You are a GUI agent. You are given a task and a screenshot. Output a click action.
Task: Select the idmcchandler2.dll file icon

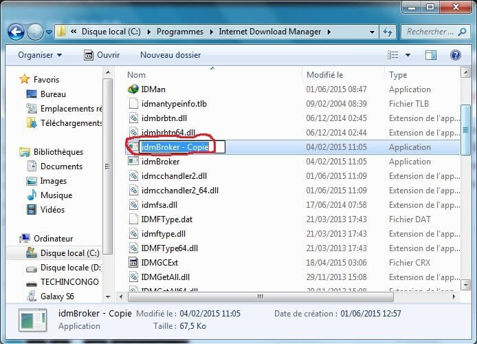tap(133, 176)
